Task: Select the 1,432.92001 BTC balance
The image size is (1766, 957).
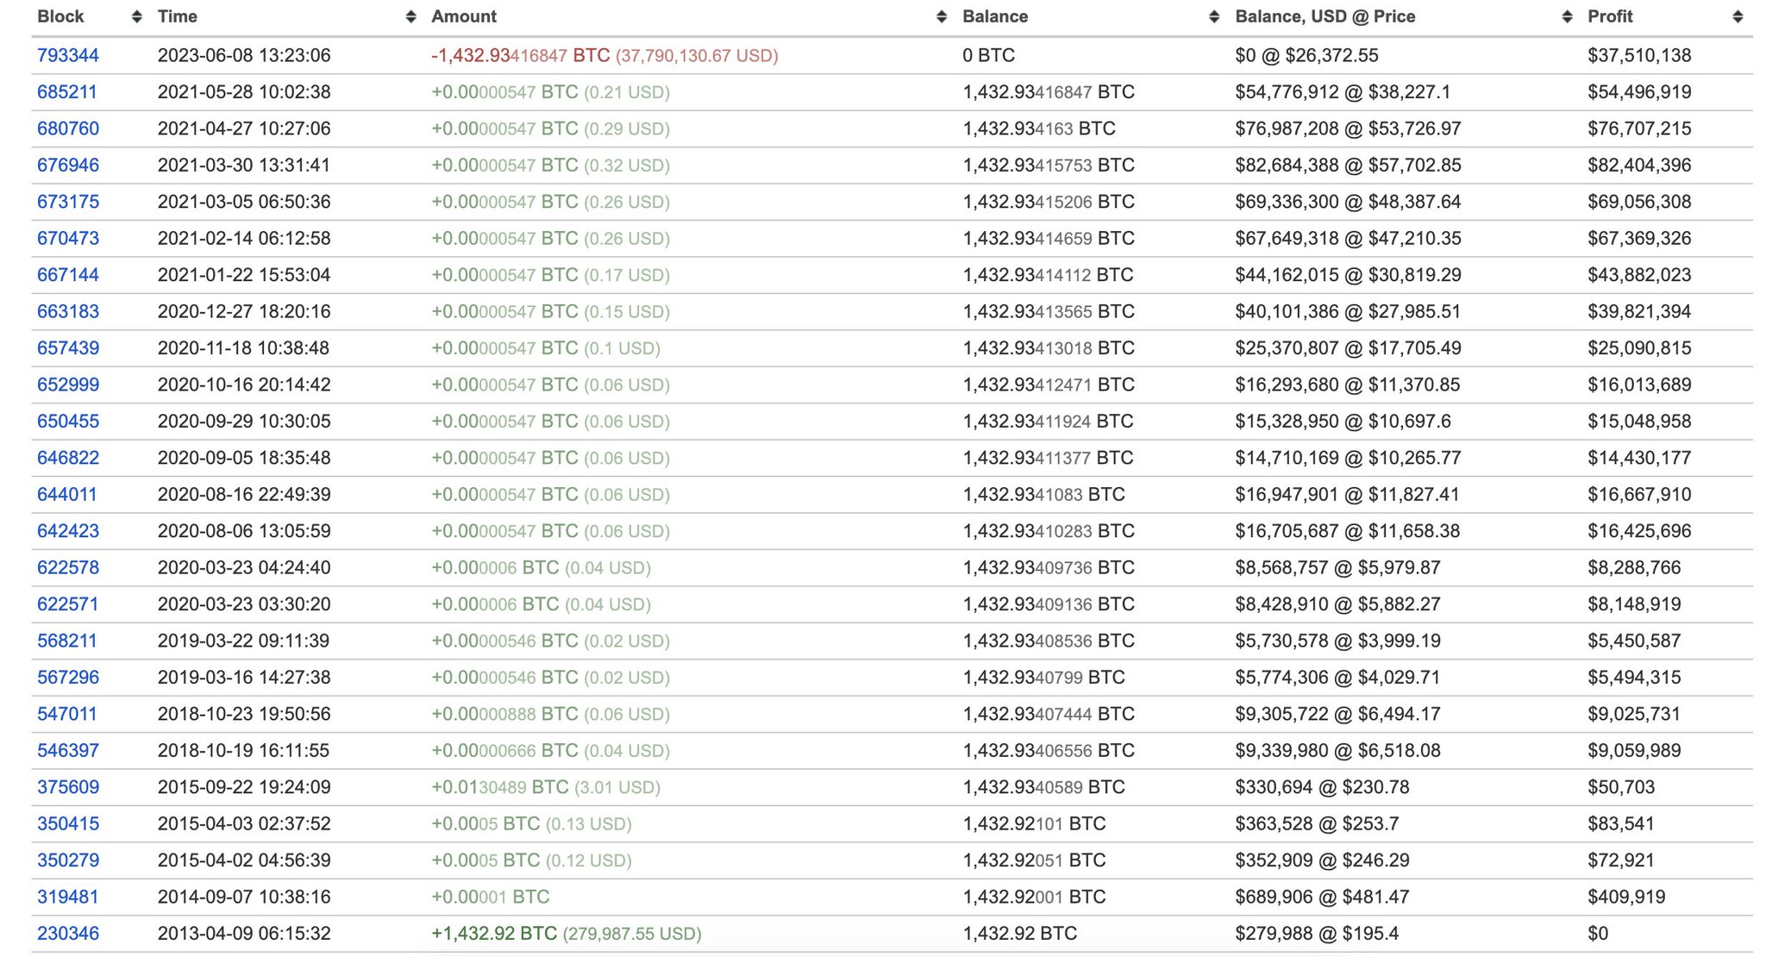Action: tap(1034, 898)
